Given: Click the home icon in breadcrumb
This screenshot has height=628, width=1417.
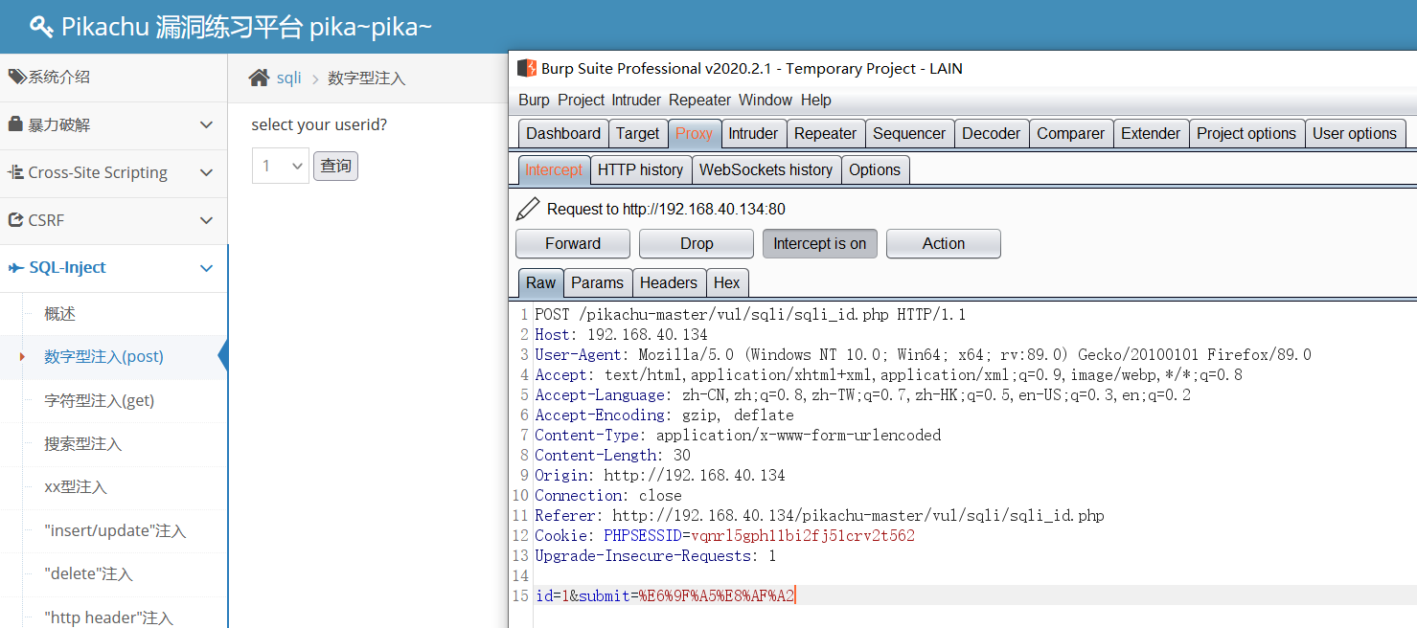Looking at the screenshot, I should point(259,78).
